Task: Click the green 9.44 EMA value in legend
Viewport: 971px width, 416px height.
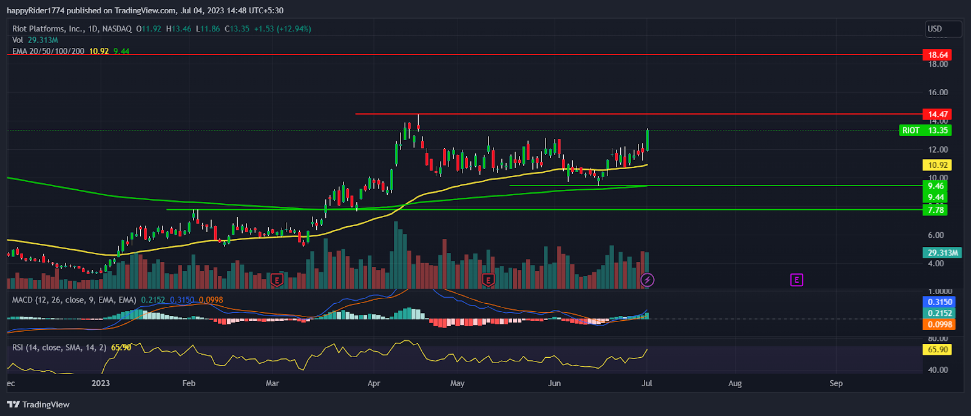Action: point(121,51)
